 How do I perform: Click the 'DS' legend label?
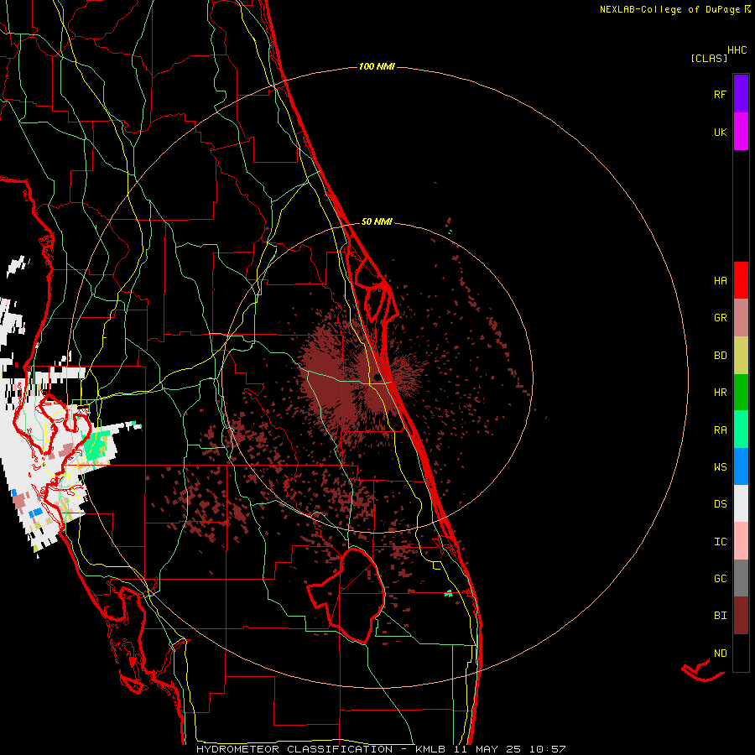tap(720, 504)
